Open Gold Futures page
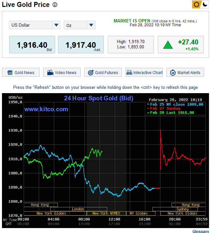210x233 pixels. pyautogui.click(x=103, y=72)
